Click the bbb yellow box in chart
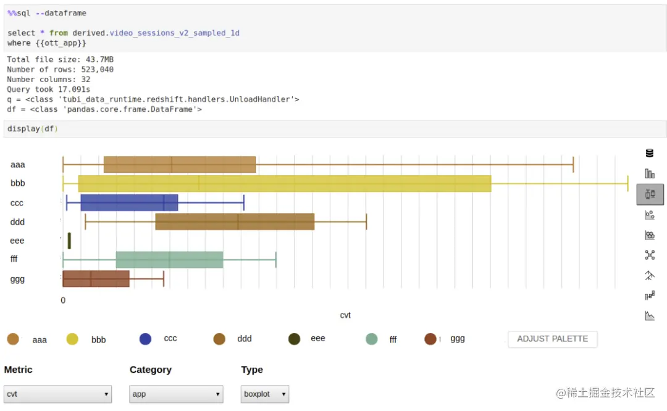 (284, 183)
